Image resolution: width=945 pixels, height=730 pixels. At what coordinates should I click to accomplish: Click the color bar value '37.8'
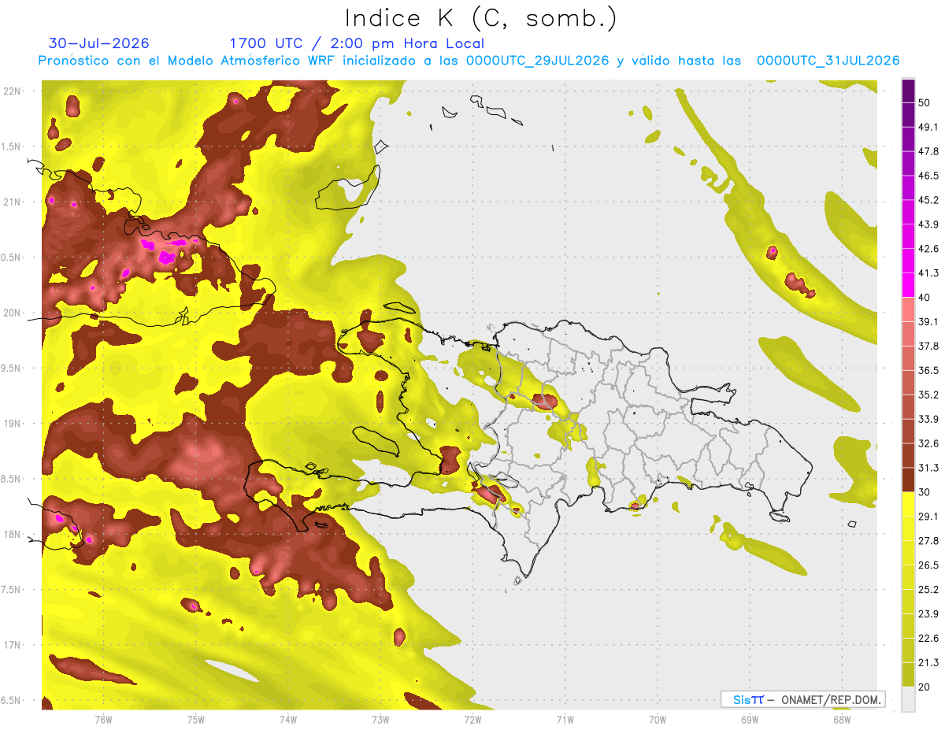click(x=929, y=346)
